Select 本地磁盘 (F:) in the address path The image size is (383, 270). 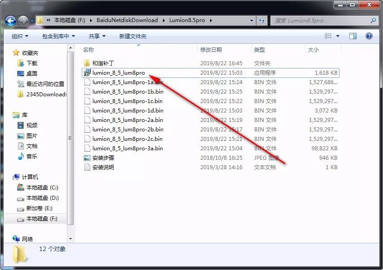pyautogui.click(x=70, y=20)
